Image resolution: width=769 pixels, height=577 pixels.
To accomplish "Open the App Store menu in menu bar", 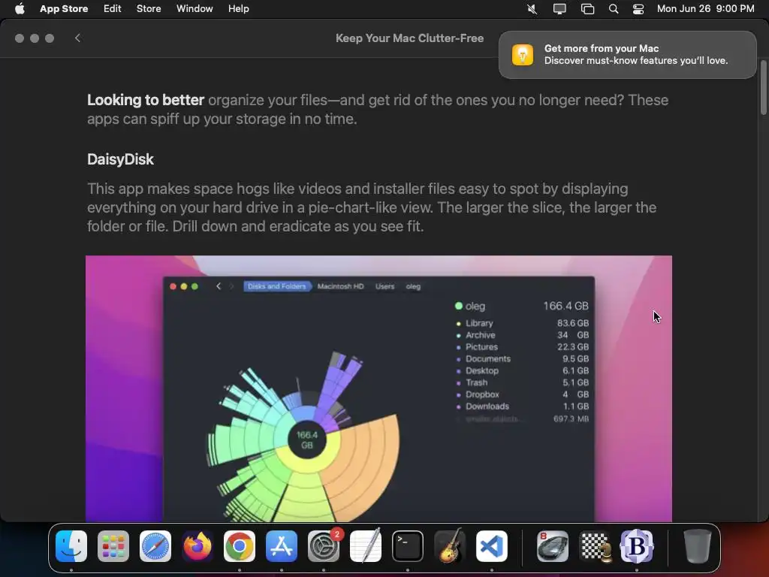I will (x=64, y=9).
